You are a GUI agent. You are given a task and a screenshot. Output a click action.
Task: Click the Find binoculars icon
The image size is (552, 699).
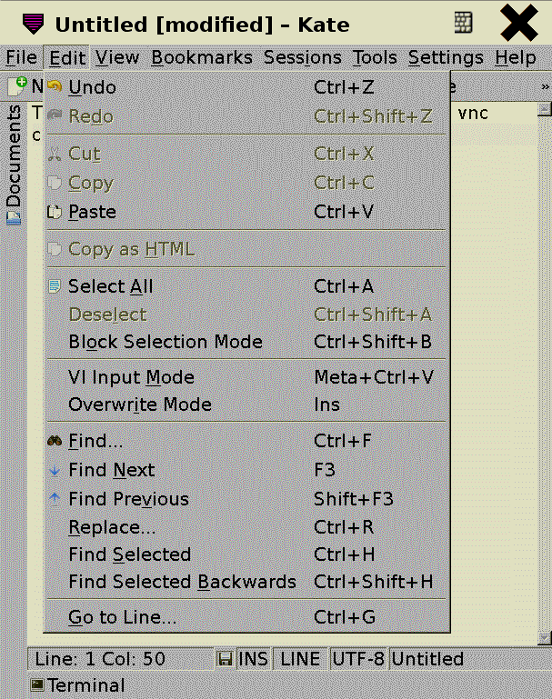click(x=55, y=442)
